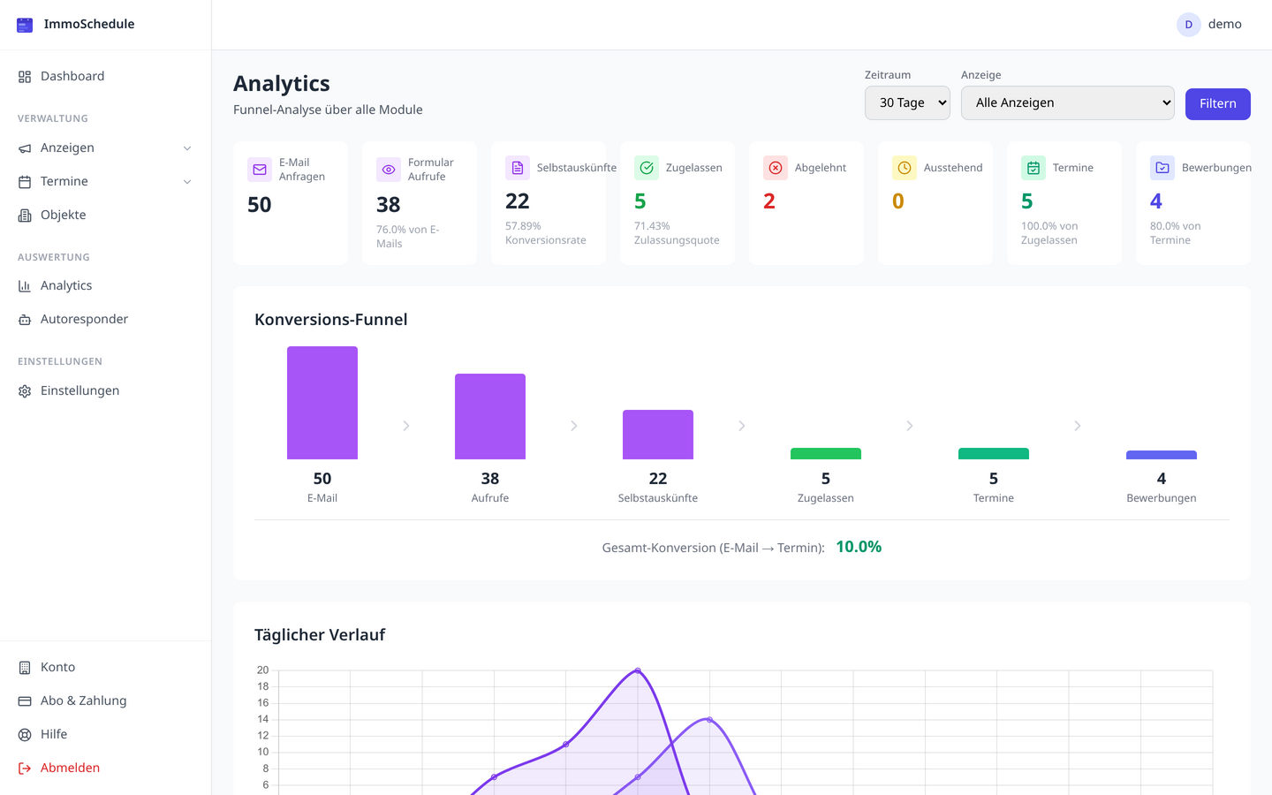This screenshot has width=1272, height=795.
Task: Open the Anzeige Alle Anzeigen dropdown
Action: pyautogui.click(x=1067, y=102)
